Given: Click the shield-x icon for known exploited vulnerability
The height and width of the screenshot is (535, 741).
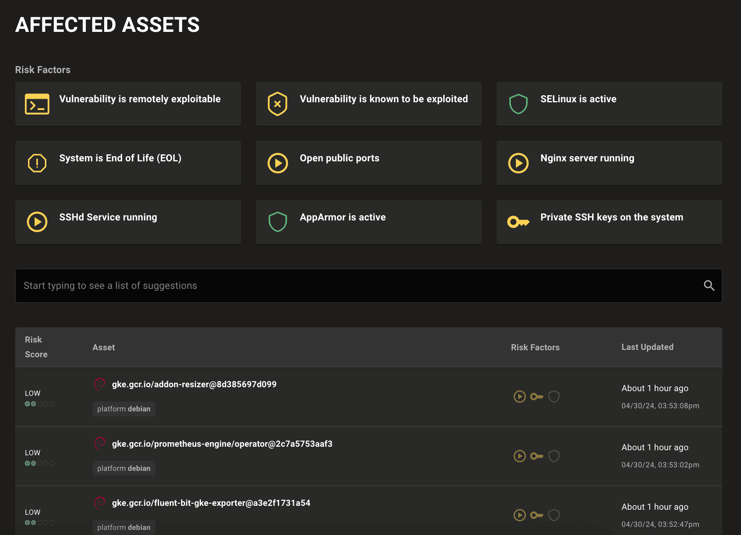Looking at the screenshot, I should pos(278,104).
